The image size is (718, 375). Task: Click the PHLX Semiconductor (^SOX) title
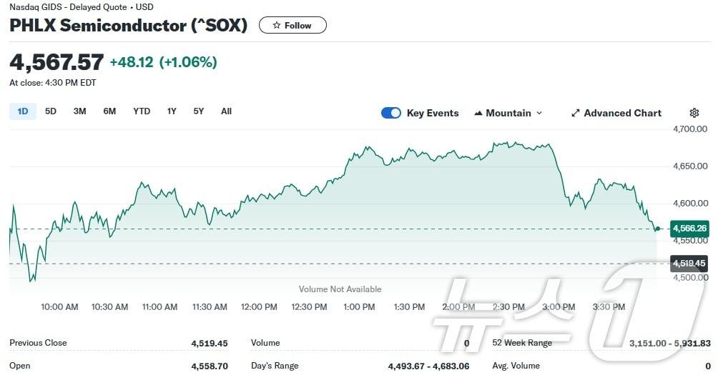pos(129,26)
